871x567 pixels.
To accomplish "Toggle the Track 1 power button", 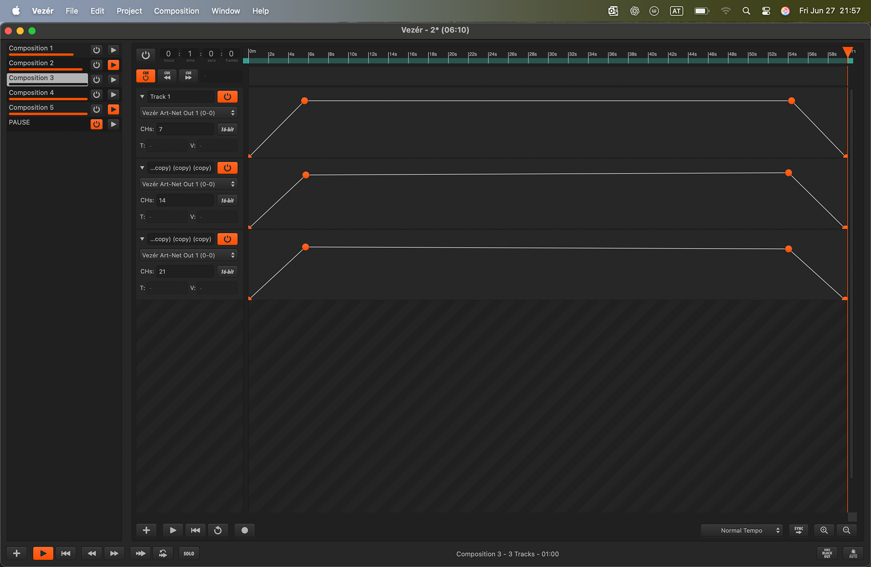I will point(227,97).
